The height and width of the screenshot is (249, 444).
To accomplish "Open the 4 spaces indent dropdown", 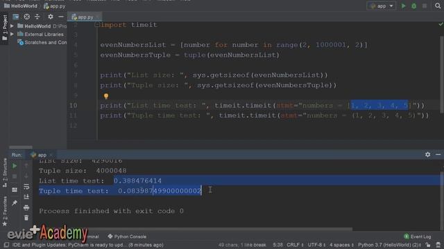I will click(x=341, y=245).
